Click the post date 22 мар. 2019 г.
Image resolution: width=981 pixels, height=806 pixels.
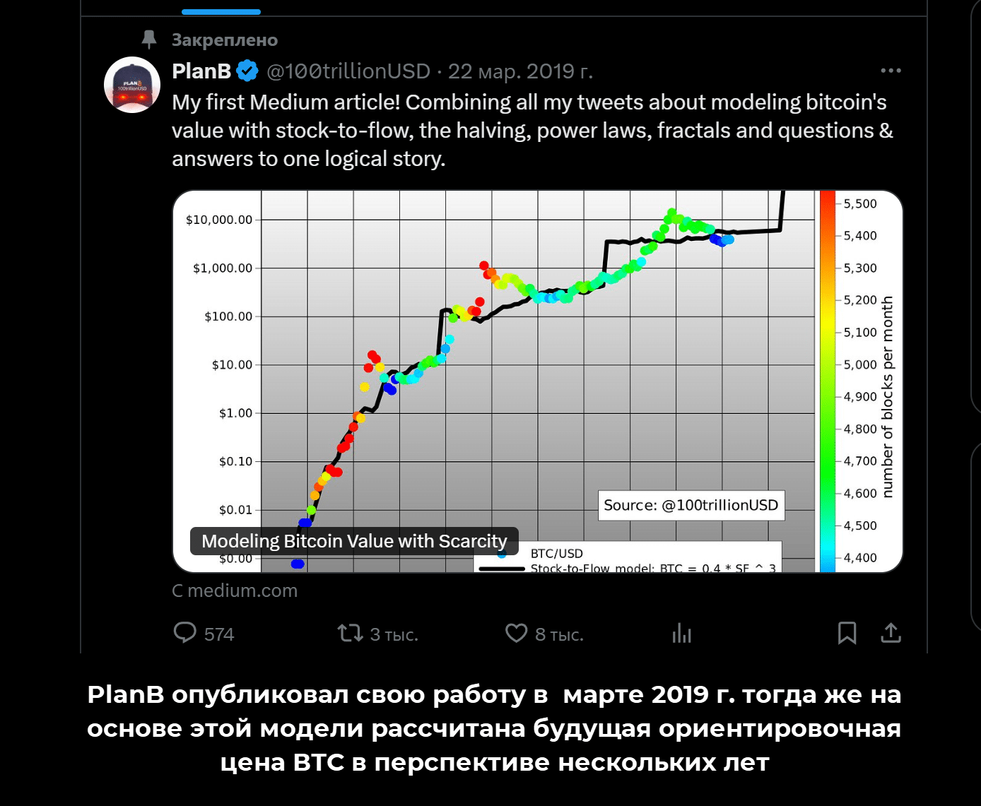point(520,71)
